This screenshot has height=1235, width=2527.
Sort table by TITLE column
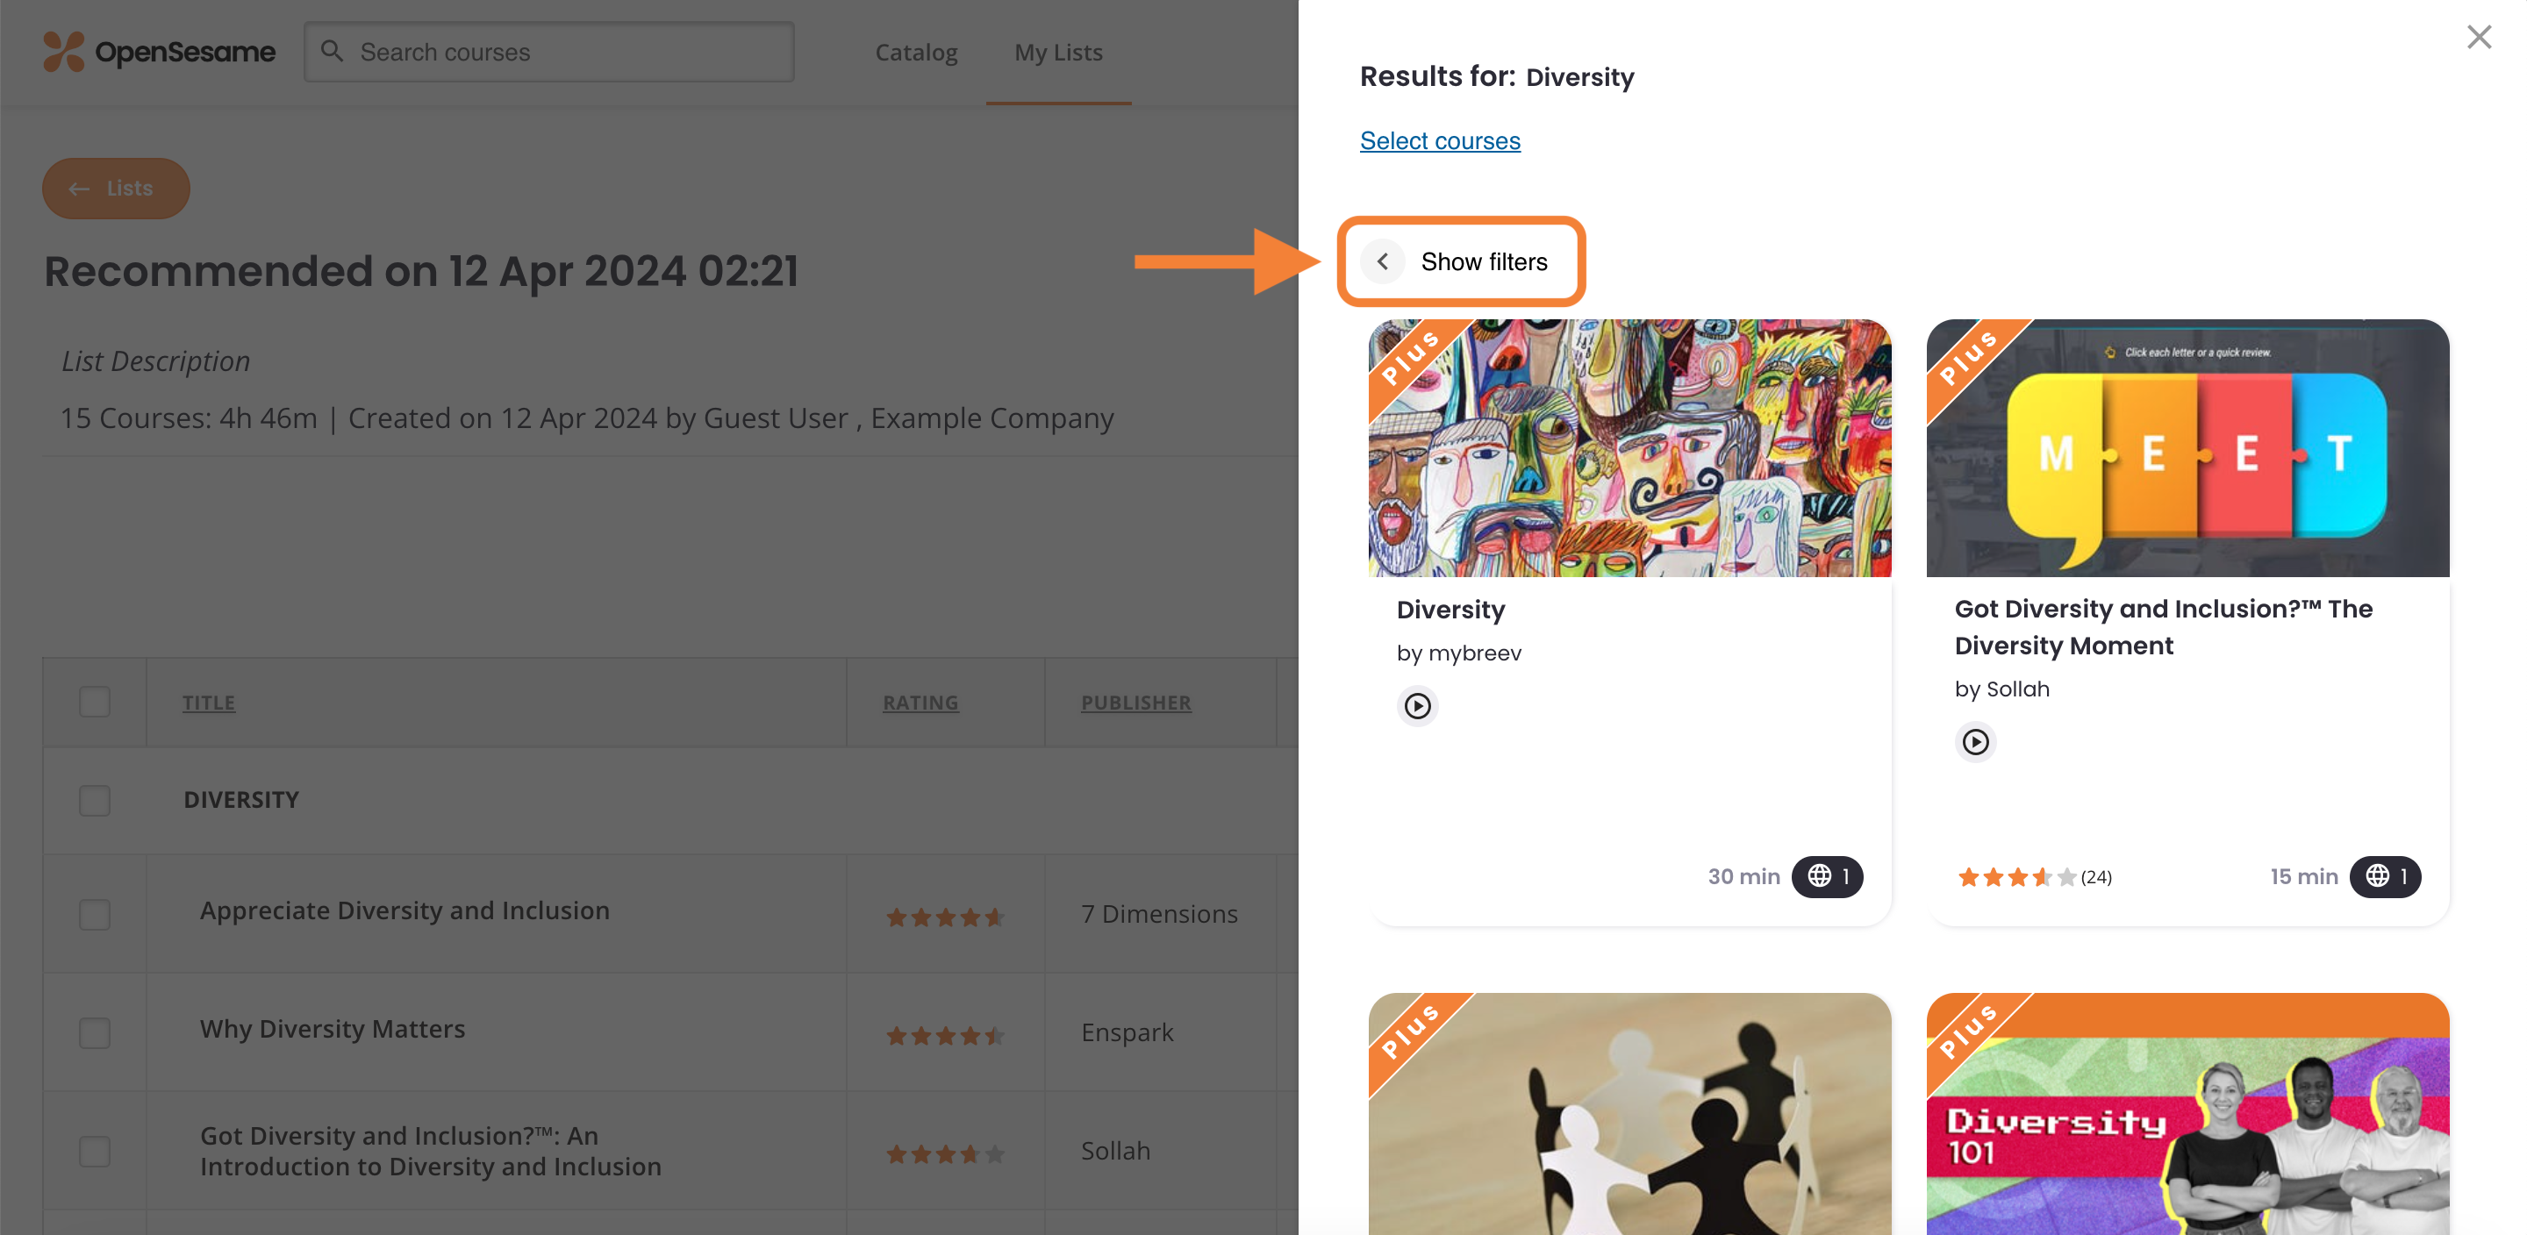pyautogui.click(x=209, y=703)
